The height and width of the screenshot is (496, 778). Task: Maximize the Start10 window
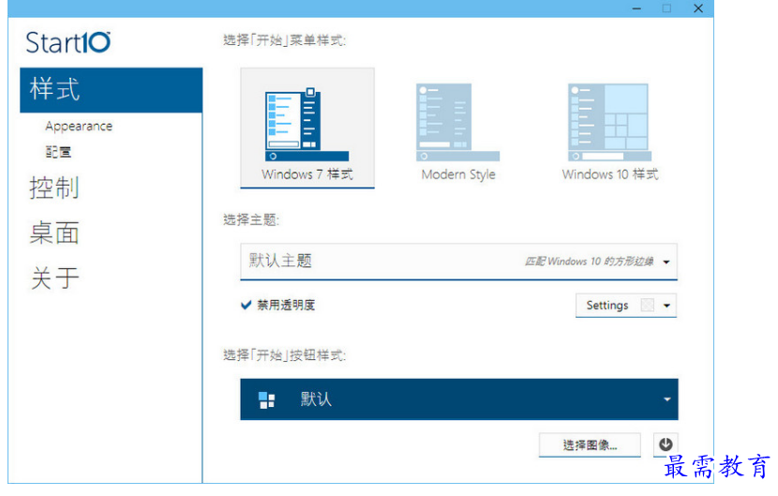[666, 8]
